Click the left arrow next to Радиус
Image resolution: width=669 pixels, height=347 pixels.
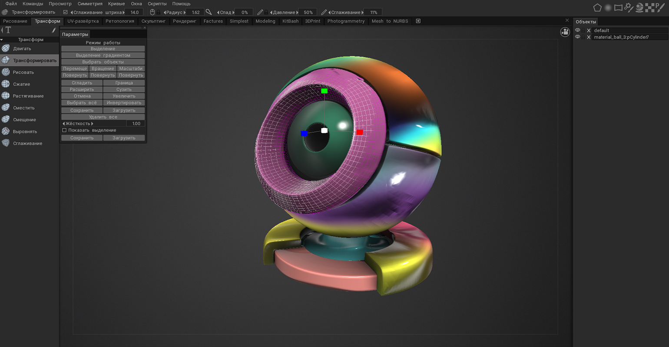[x=165, y=12]
